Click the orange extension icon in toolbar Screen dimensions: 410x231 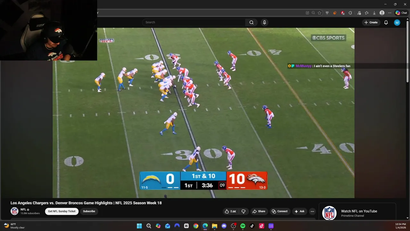335,13
